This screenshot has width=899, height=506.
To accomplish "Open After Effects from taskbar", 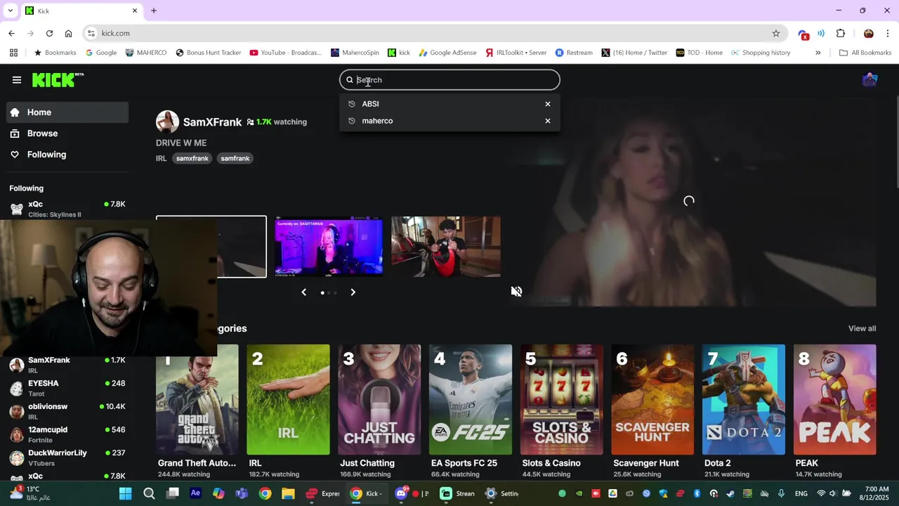I will (x=195, y=493).
